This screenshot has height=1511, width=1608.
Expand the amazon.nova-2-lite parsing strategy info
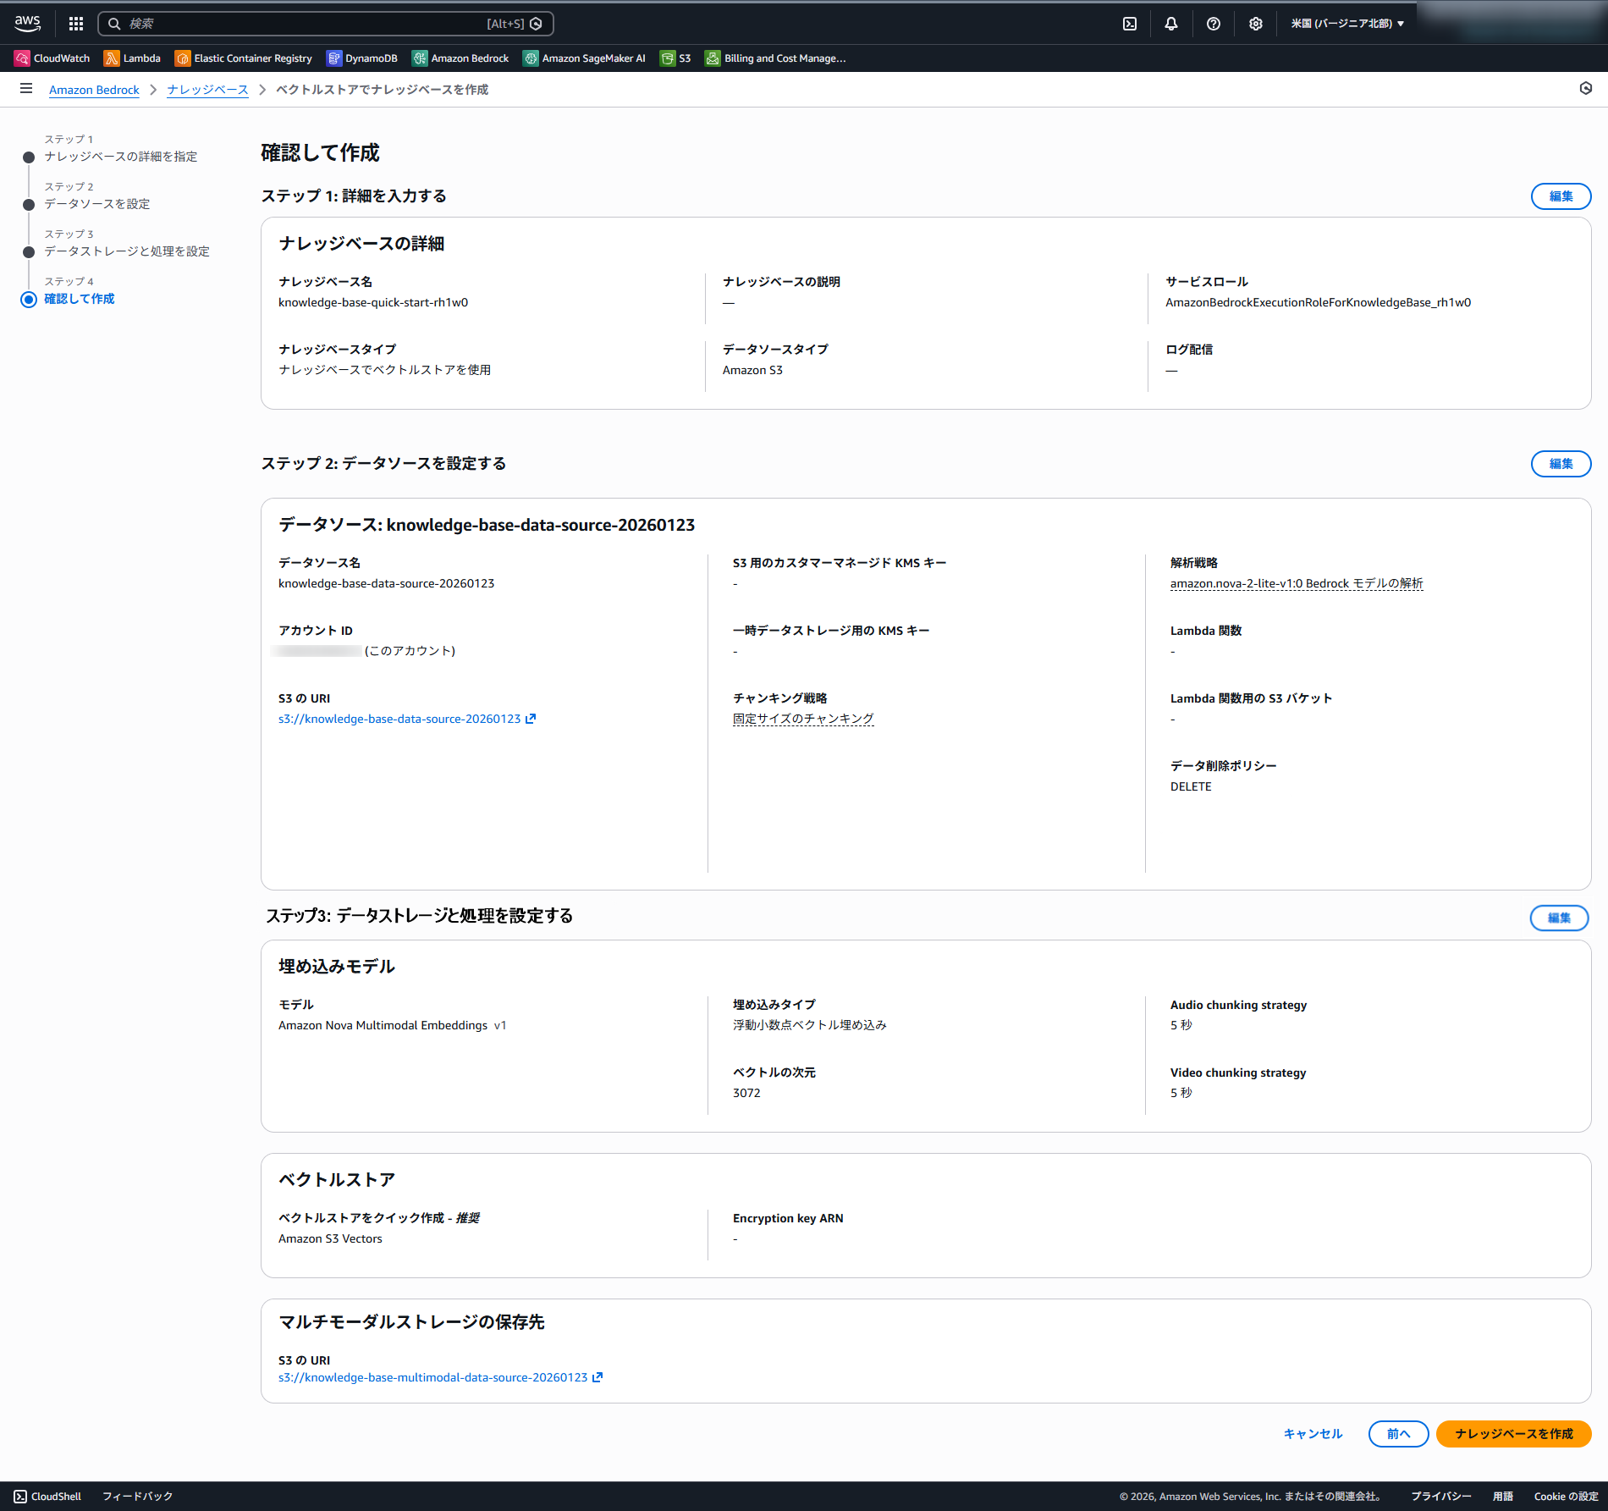click(x=1296, y=583)
